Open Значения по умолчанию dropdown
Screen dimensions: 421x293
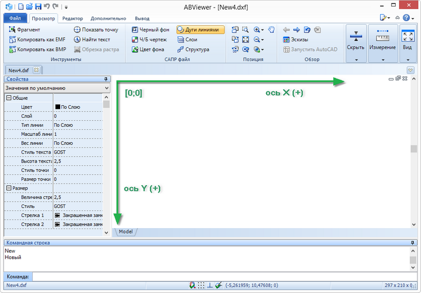coord(56,87)
